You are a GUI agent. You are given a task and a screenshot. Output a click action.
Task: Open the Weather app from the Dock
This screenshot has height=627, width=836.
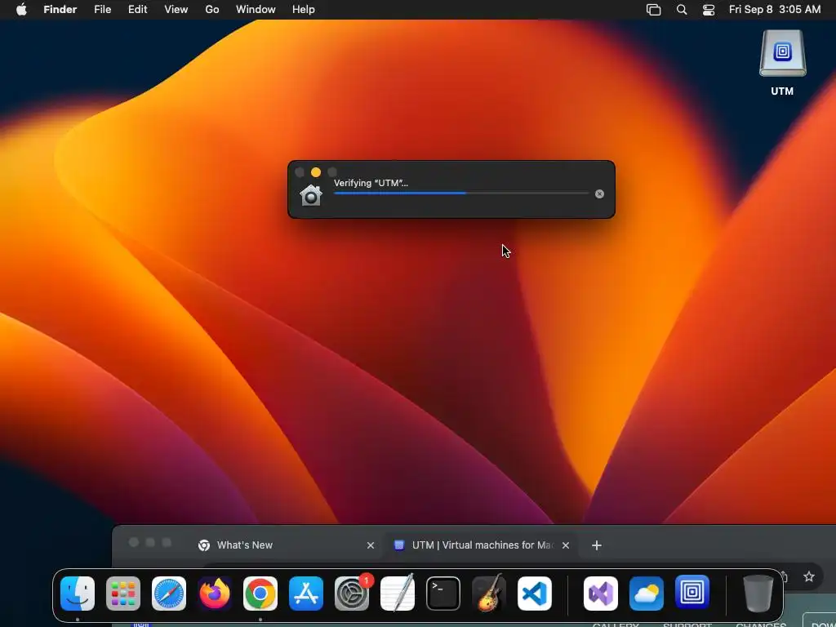(x=647, y=593)
